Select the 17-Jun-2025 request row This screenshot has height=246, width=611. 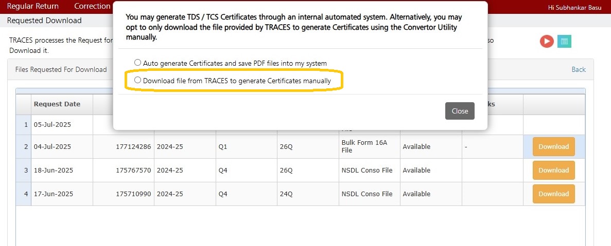click(x=301, y=194)
